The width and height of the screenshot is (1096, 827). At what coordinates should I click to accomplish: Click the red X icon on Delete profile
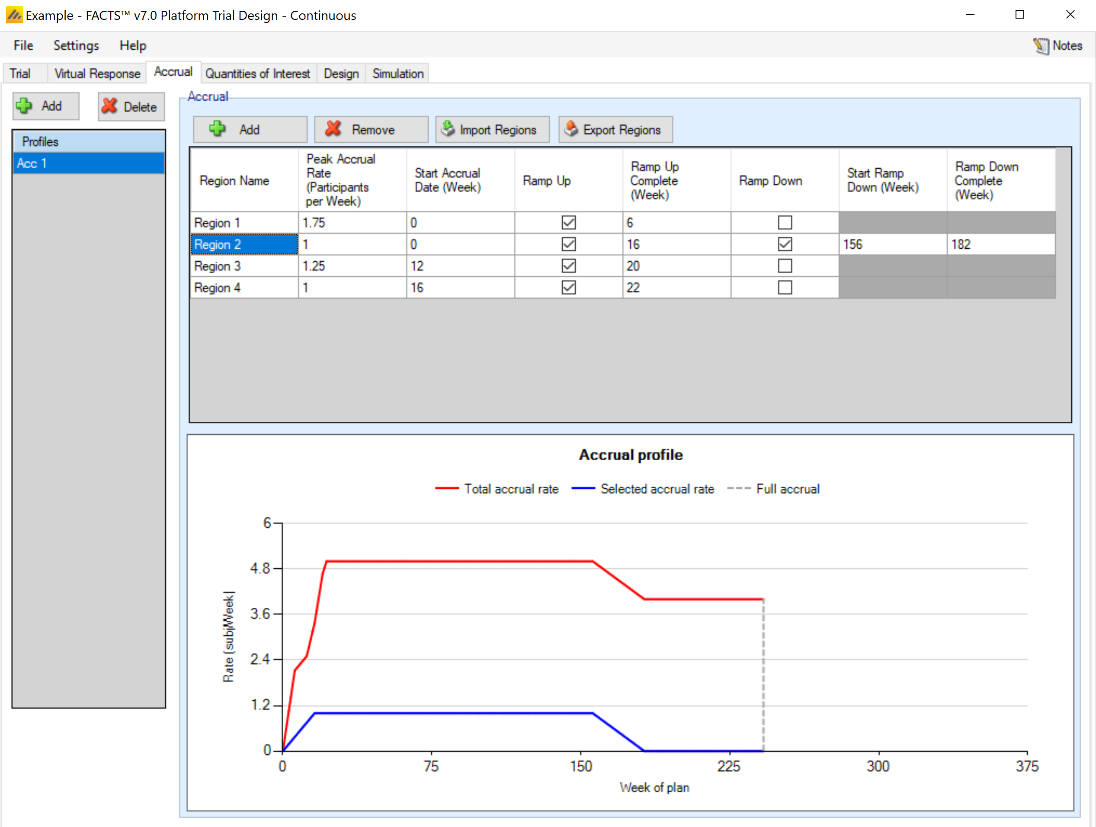click(x=109, y=106)
